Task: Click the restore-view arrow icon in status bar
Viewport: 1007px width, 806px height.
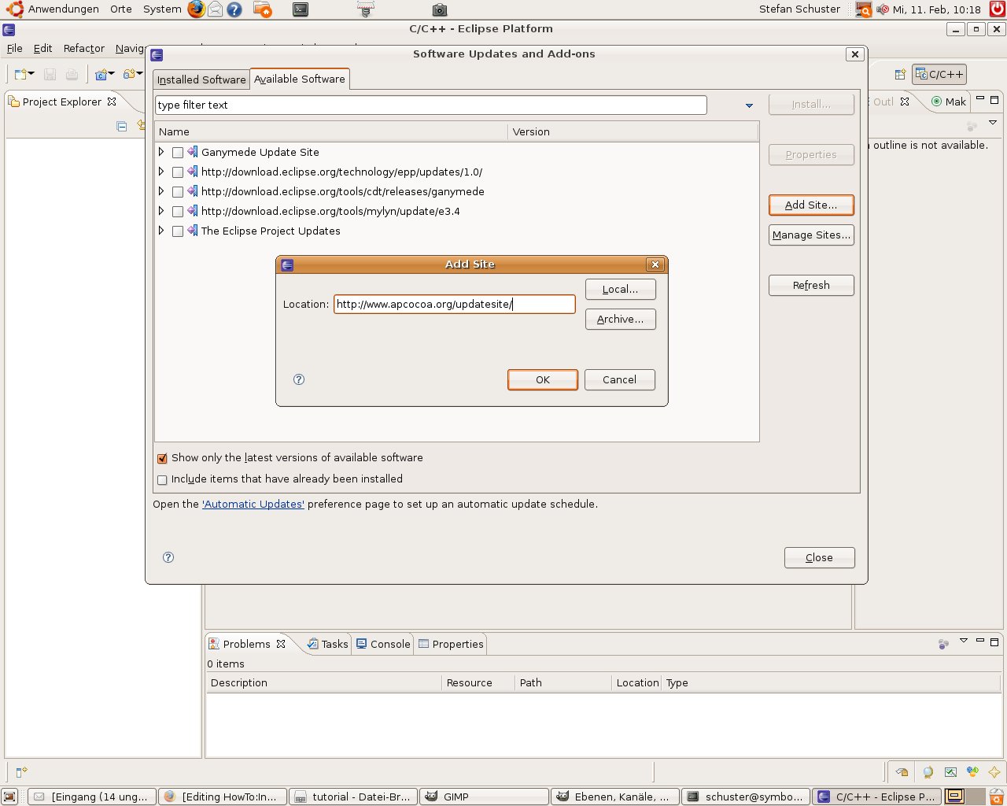Action: (902, 772)
